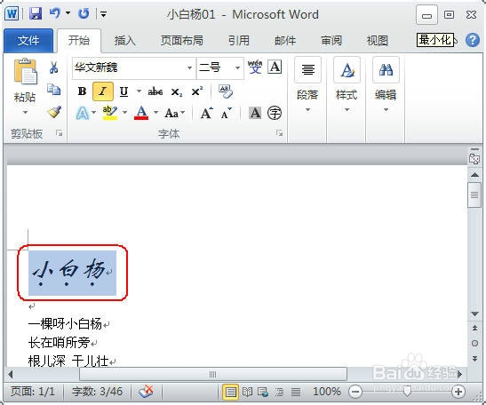Copy the selected text

pos(54,90)
